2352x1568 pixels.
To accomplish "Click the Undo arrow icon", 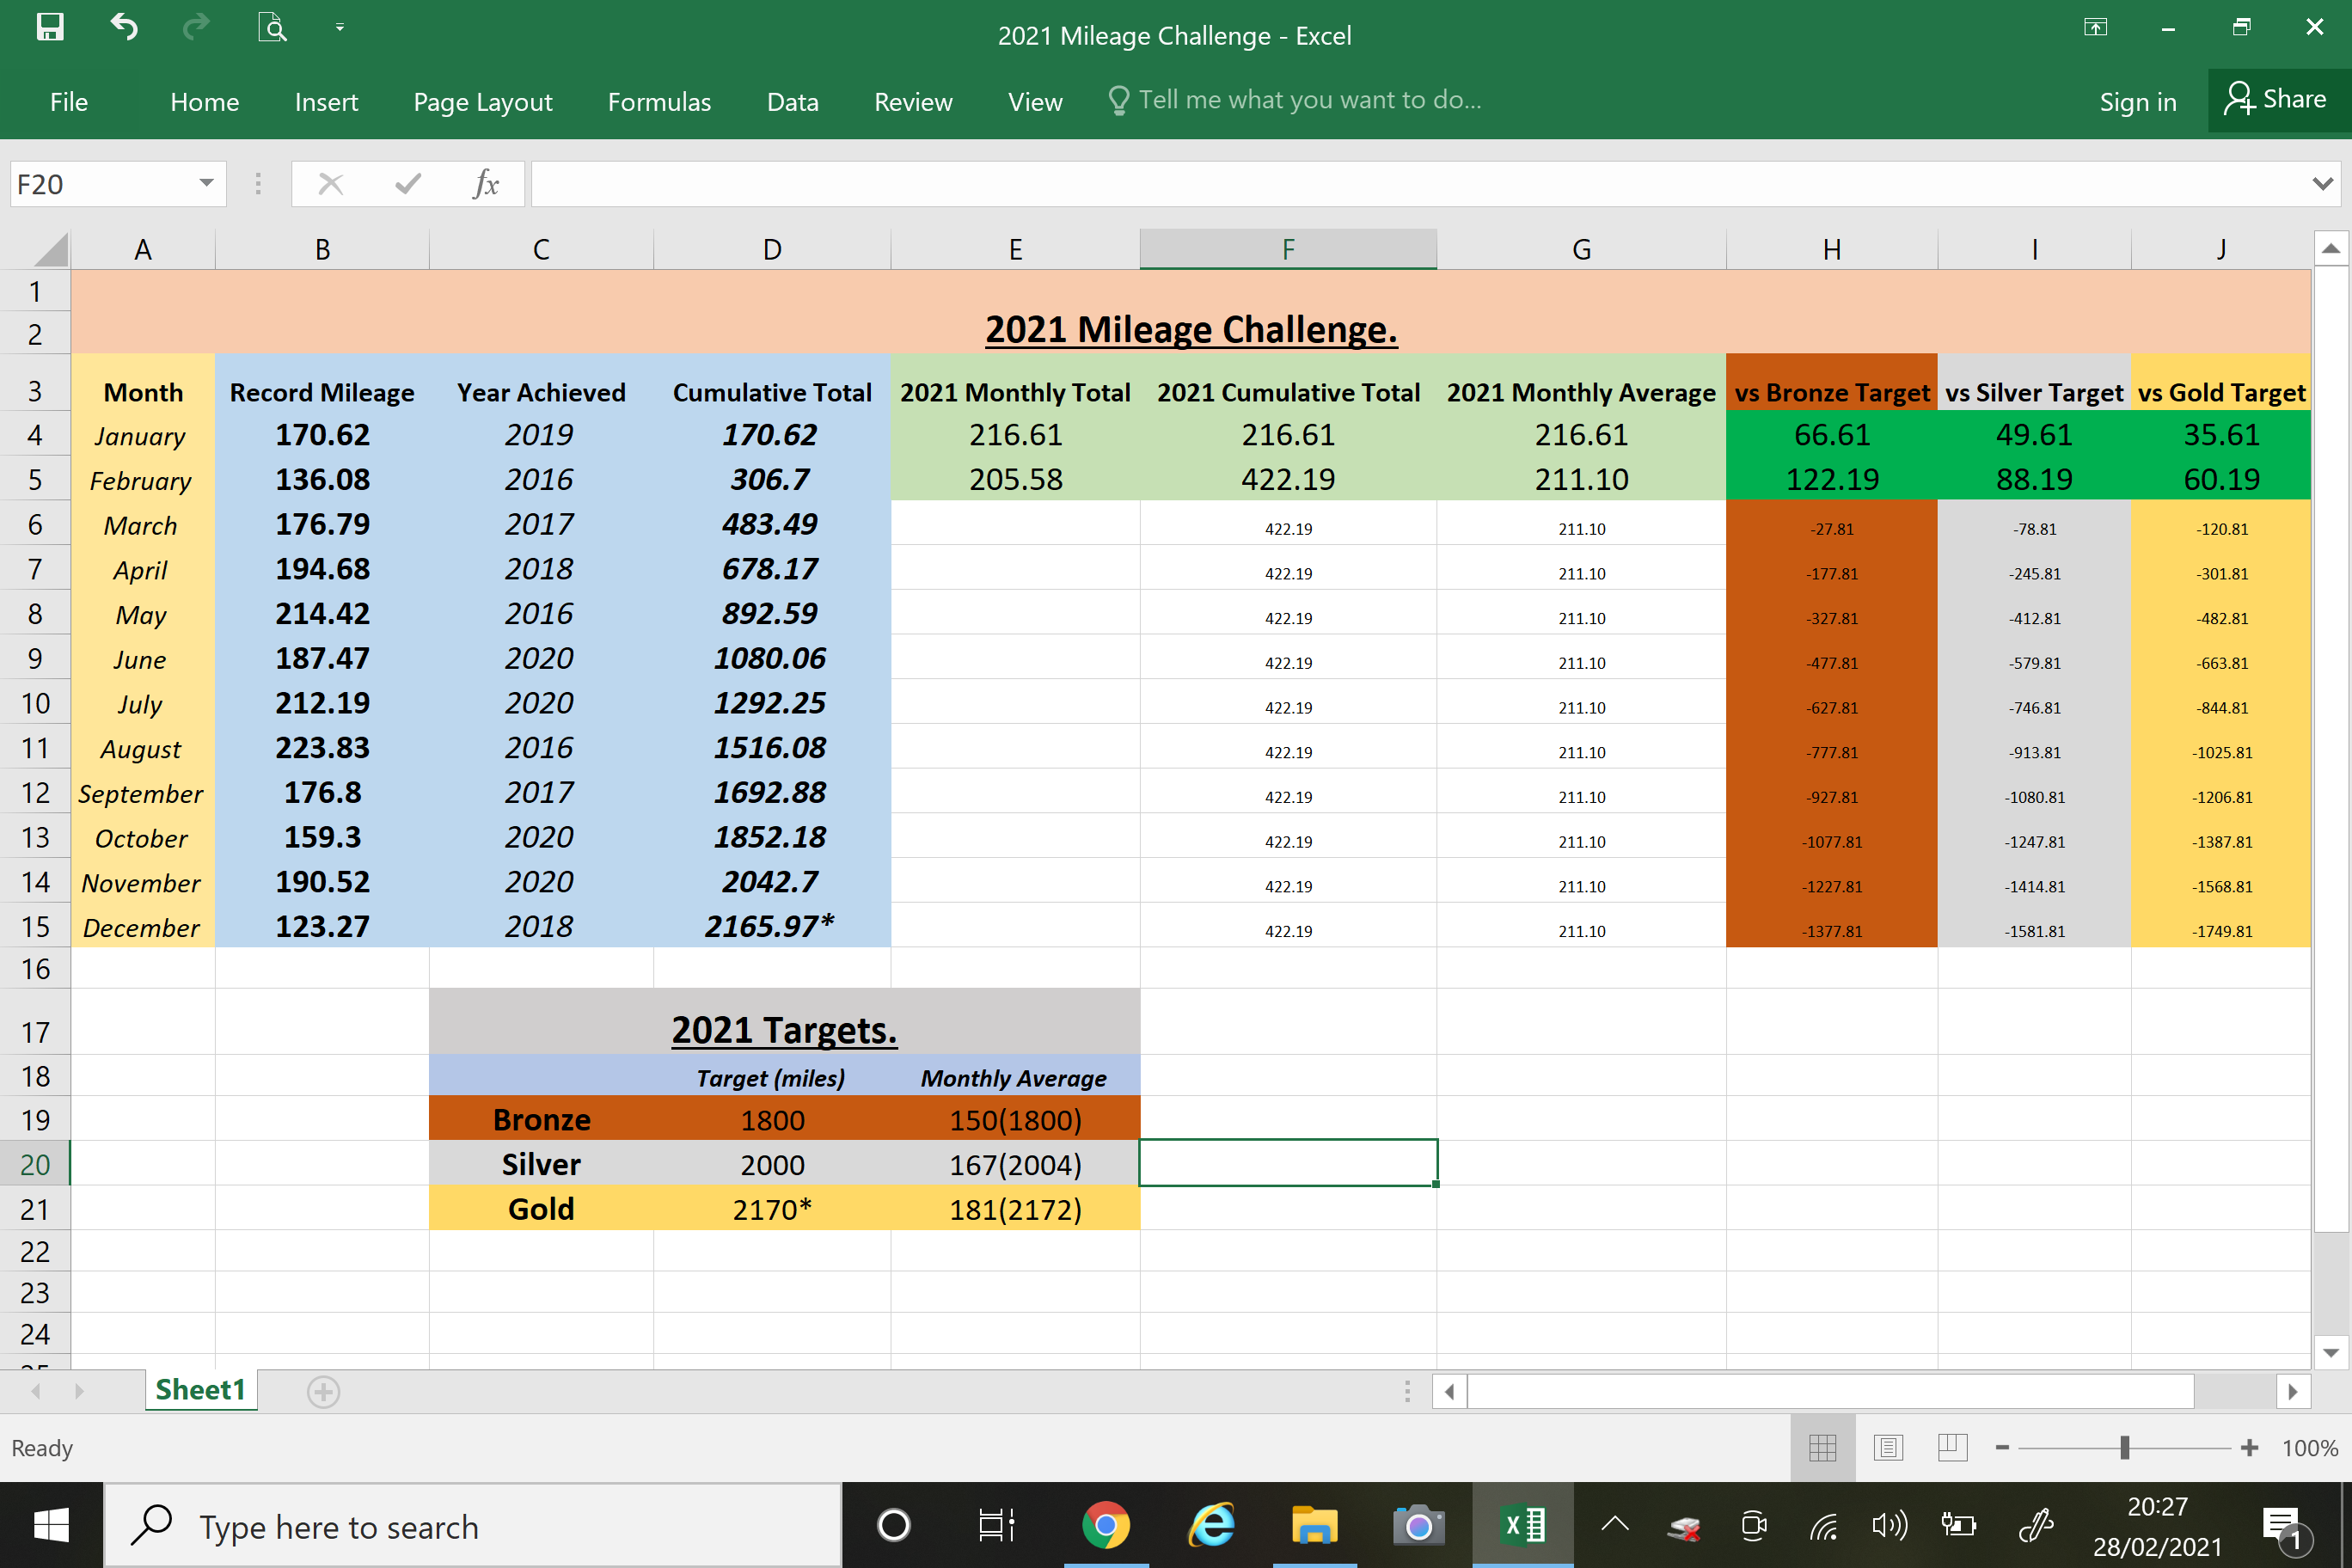I will (x=124, y=27).
